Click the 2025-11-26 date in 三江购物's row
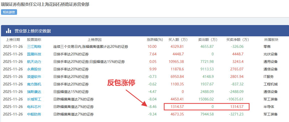 tap(13, 47)
